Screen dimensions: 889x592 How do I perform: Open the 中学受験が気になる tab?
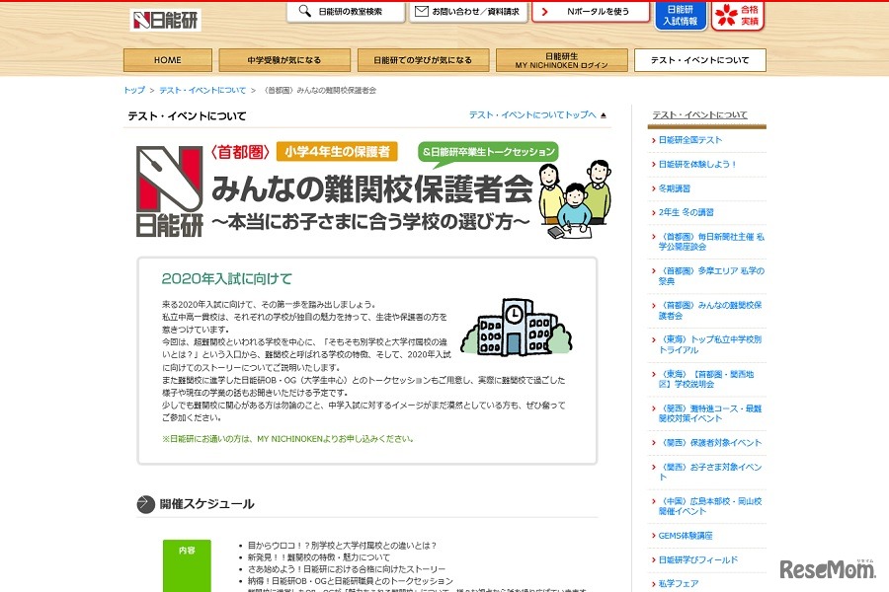click(x=285, y=59)
